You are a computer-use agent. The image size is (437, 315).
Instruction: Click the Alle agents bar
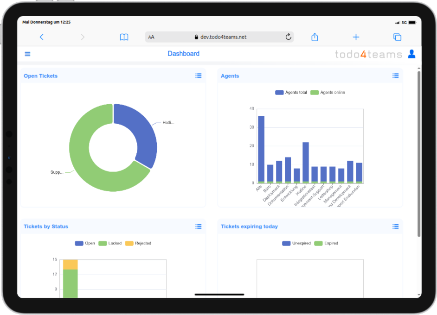tap(261, 150)
